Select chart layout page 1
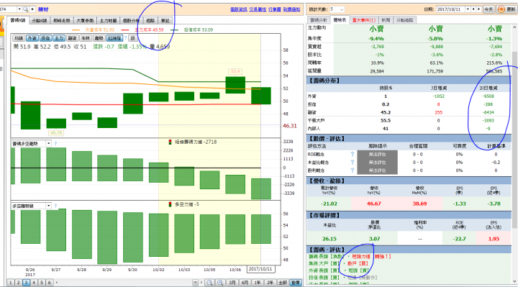Image resolution: width=518 pixels, height=287 pixels. (11, 283)
